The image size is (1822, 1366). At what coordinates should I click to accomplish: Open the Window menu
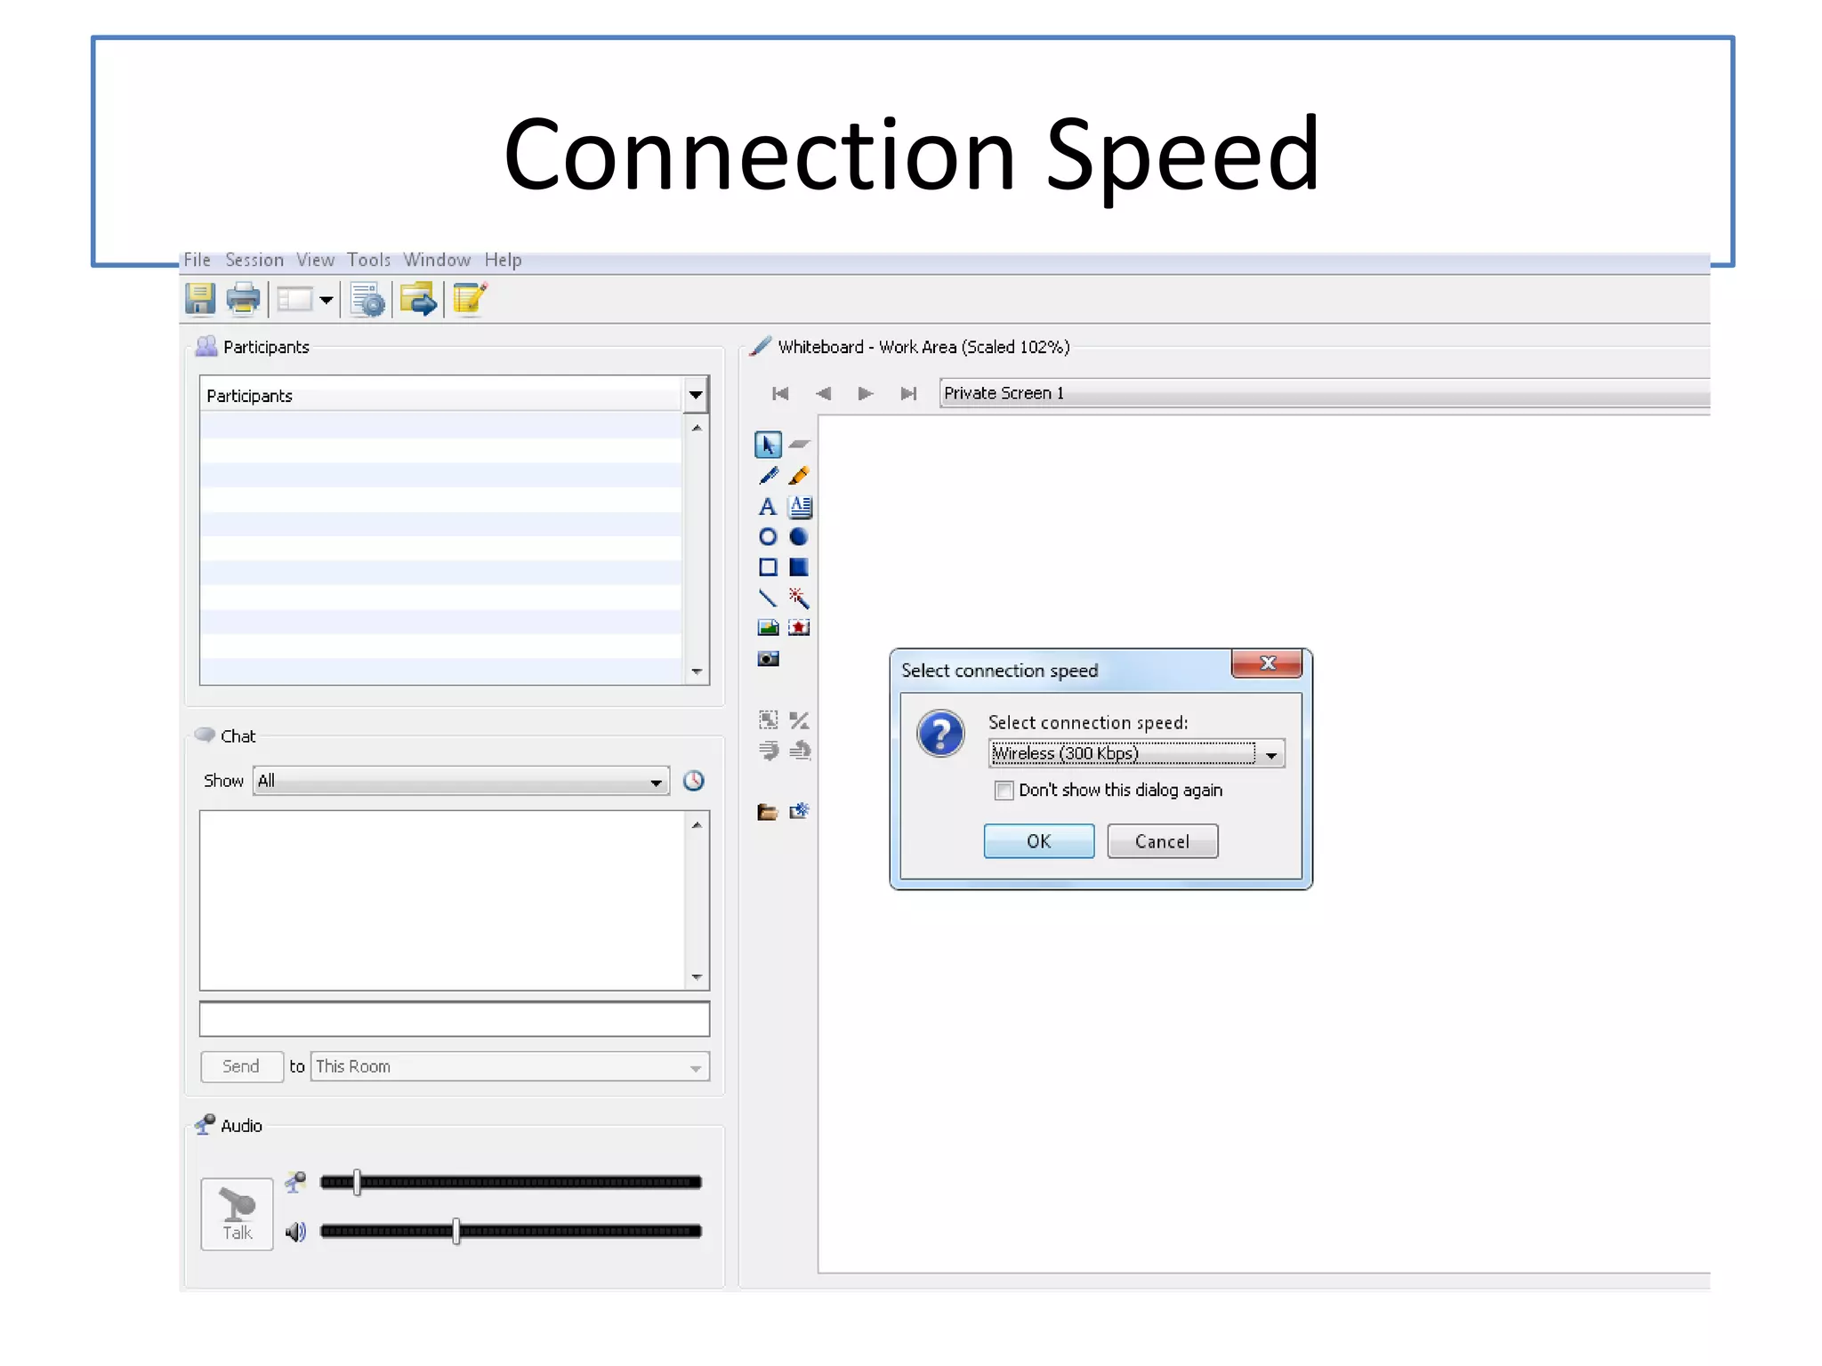437,260
